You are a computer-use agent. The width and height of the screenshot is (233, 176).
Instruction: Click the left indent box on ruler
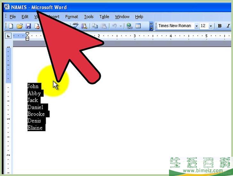(27, 39)
